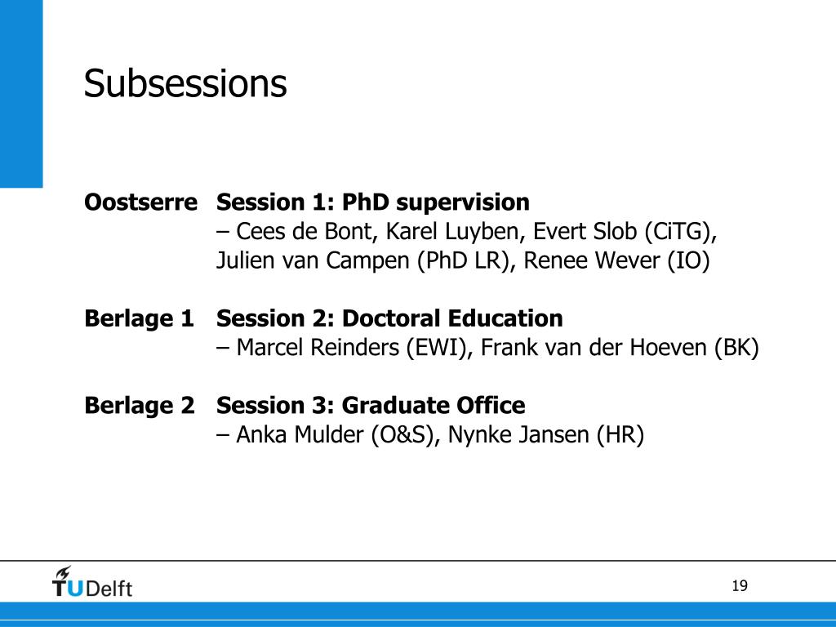This screenshot has height=627, width=836.
Task: Select the Subsessions slide title
Action: coord(185,84)
